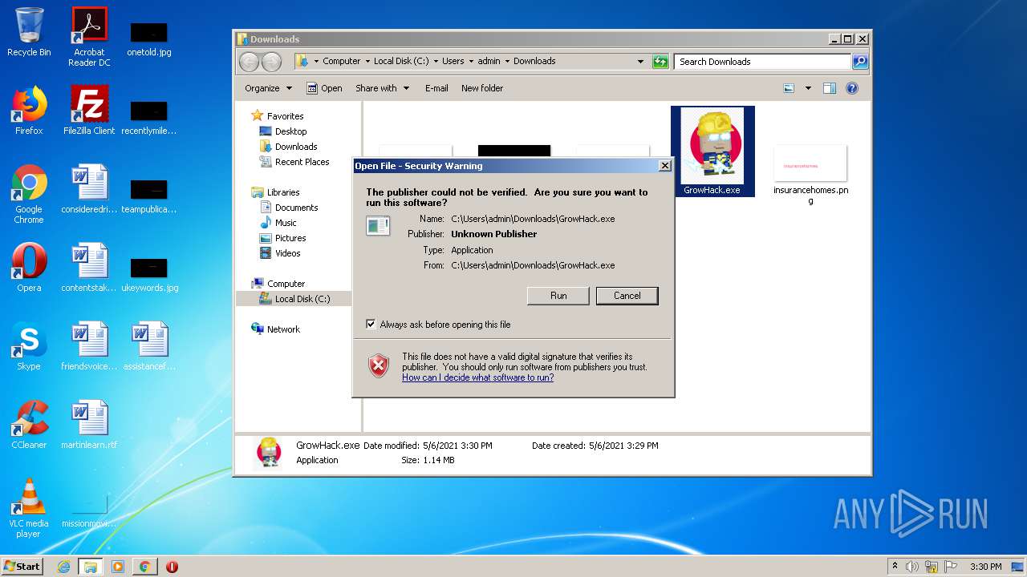The height and width of the screenshot is (577, 1027).
Task: Open the Organize dropdown menu
Action: click(x=268, y=88)
